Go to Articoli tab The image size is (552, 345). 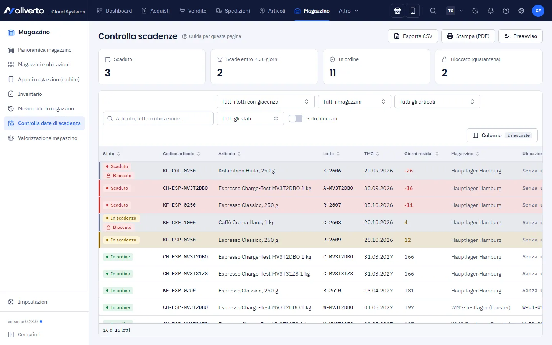click(x=273, y=11)
